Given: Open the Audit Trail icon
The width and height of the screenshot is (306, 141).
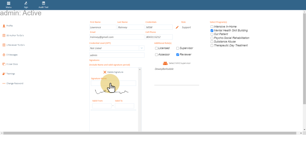Looking at the screenshot, I should pyautogui.click(x=43, y=3).
